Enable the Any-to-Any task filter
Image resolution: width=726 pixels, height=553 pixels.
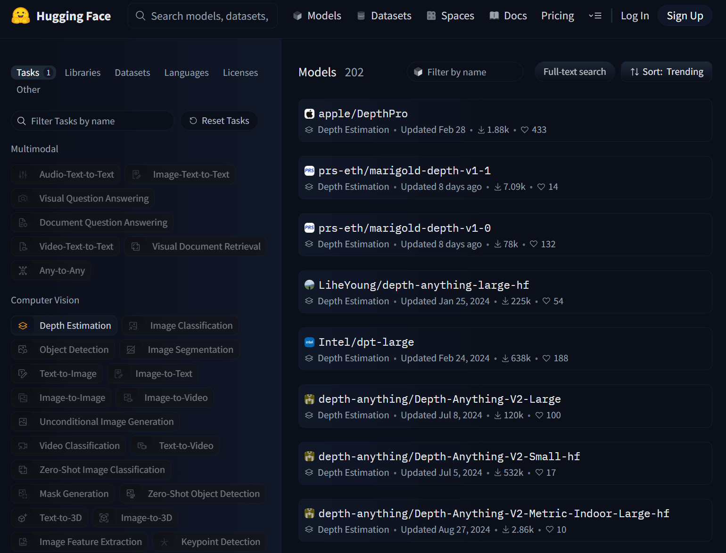pyautogui.click(x=51, y=270)
